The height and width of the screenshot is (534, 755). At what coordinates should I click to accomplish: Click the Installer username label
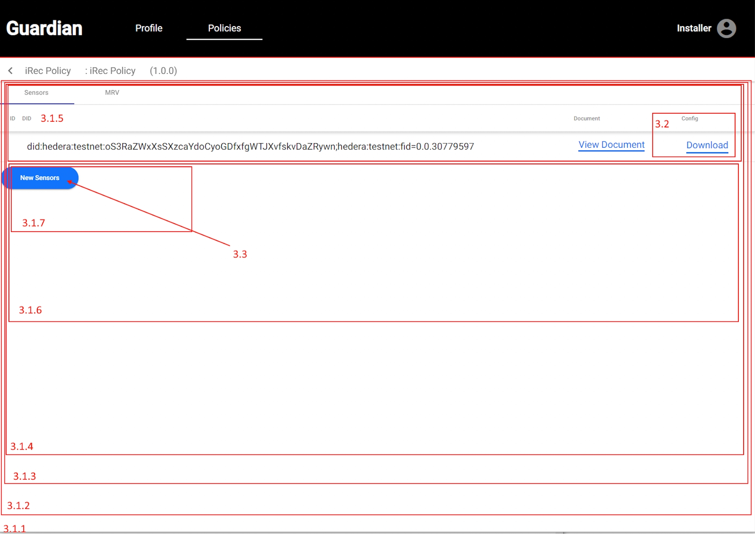(x=694, y=28)
